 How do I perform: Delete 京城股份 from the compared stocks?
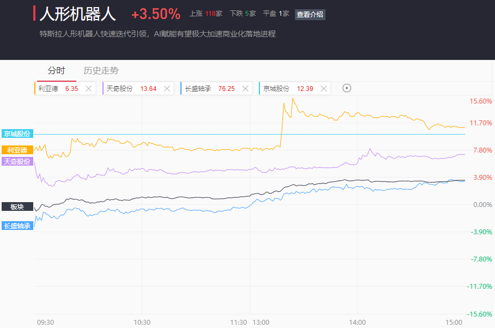[324, 88]
